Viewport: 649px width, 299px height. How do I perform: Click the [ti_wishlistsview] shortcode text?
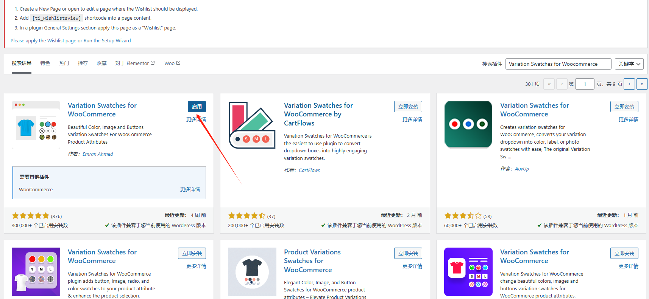[57, 18]
